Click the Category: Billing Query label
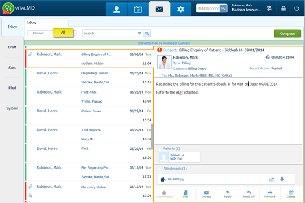The height and width of the screenshot is (203, 305). click(190, 69)
